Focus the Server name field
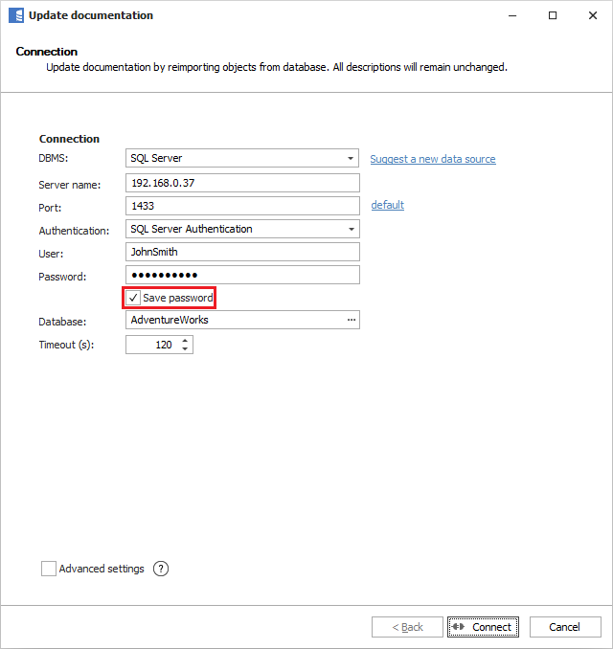This screenshot has height=649, width=613. click(x=242, y=183)
